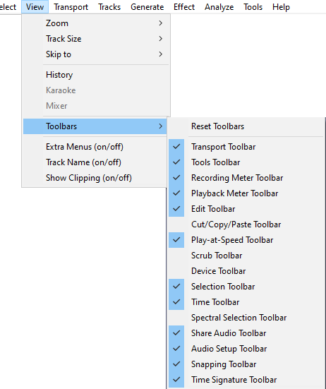
Task: Enable Spectral Selection Toolbar
Action: click(x=246, y=318)
